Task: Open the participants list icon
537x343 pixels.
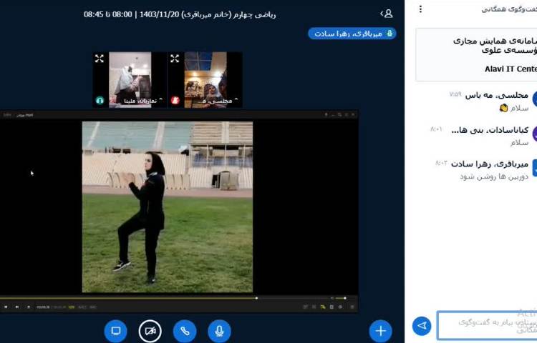Action: [389, 13]
